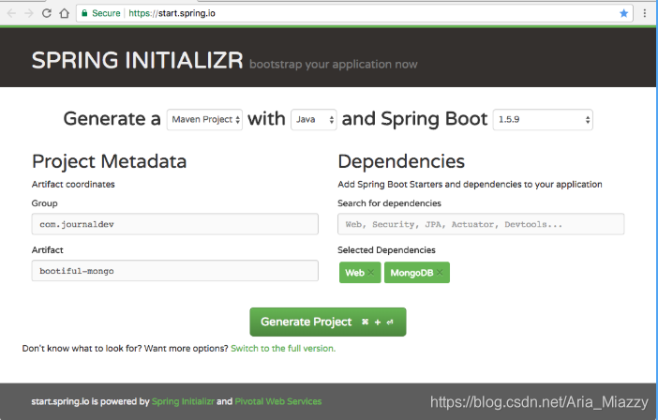Open the Pivotal Web Services footer link
Screen dimensions: 658x420
coord(278,401)
